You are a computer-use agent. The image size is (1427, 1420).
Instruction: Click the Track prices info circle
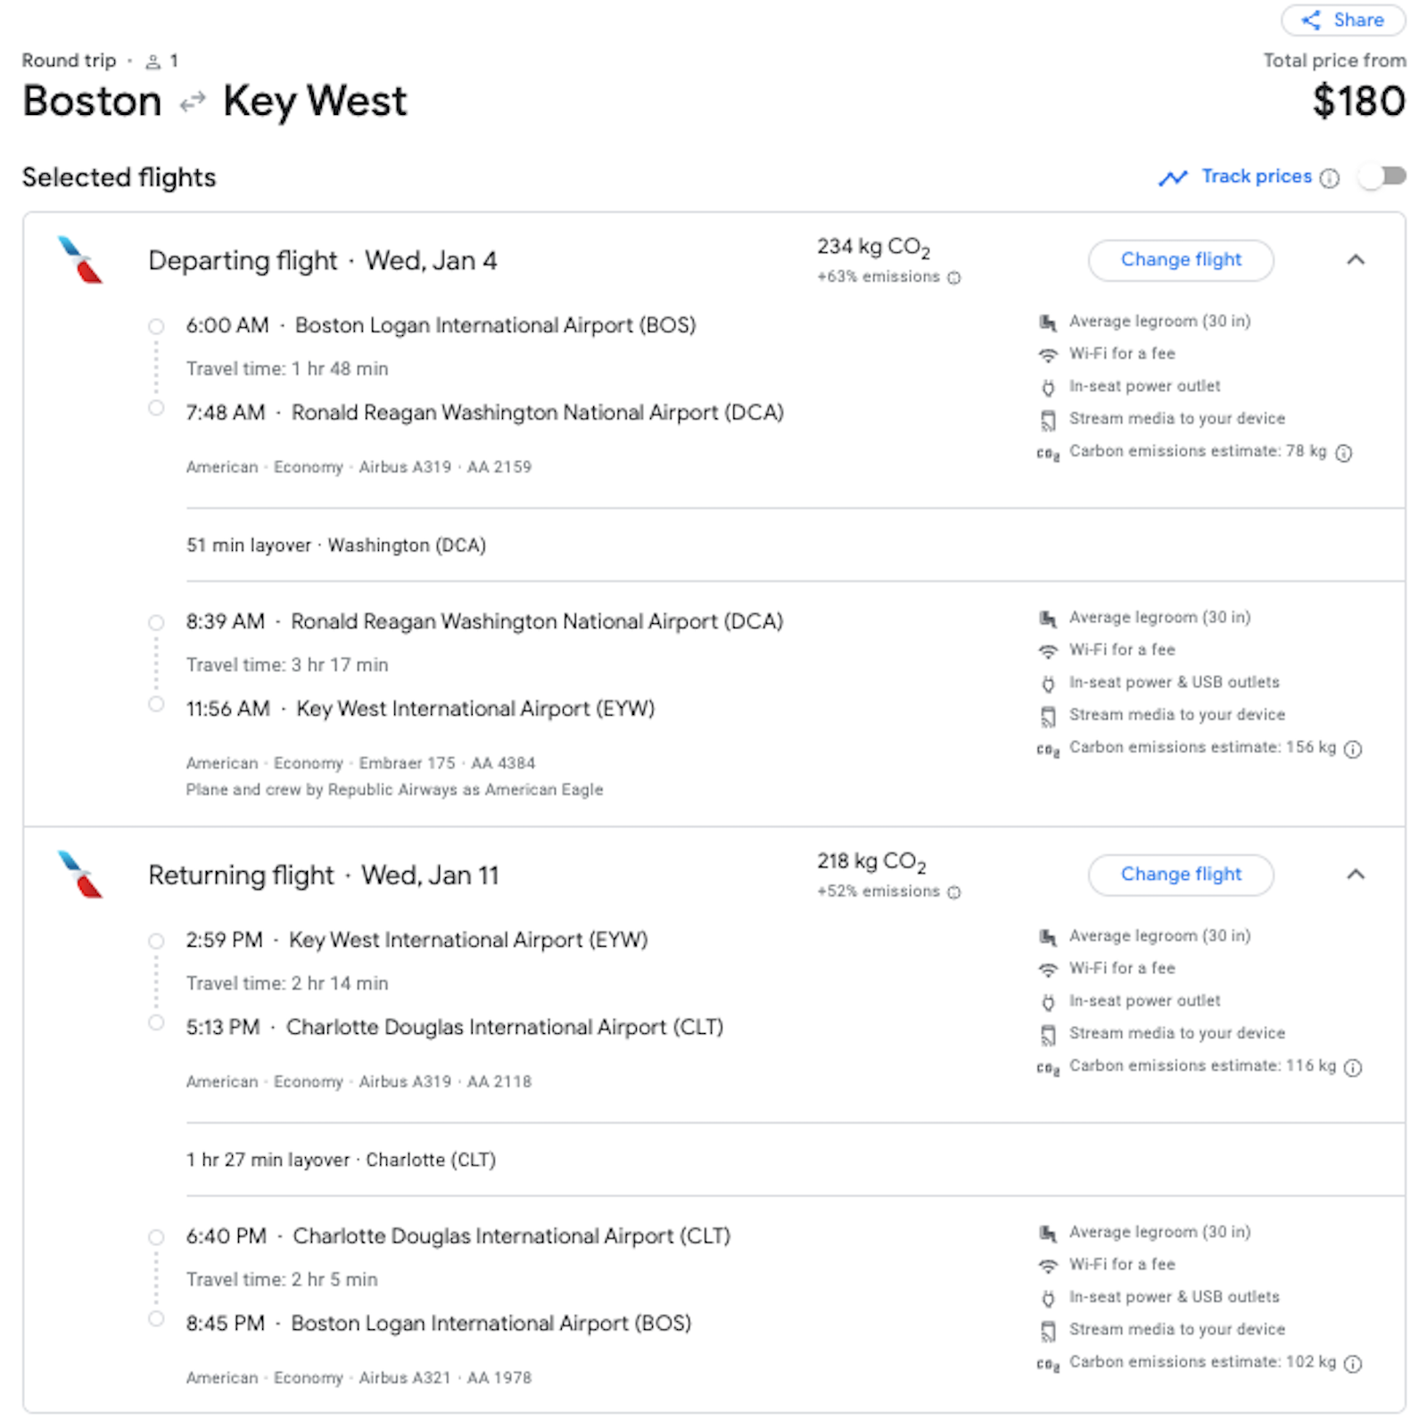tap(1329, 177)
